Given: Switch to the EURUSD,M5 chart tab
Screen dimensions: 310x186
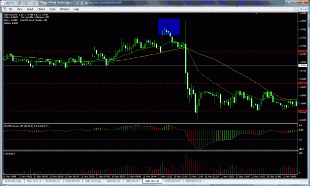Looking at the screenshot, I should tap(72, 181).
